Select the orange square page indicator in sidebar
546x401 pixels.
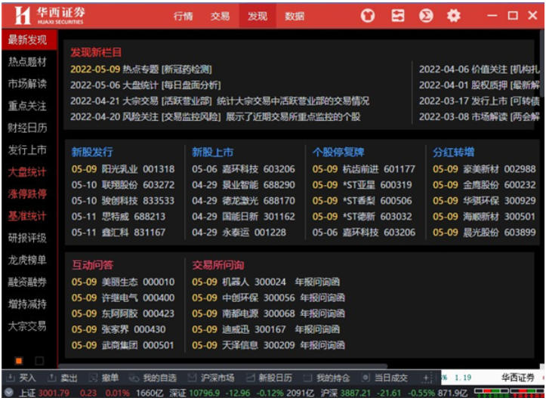pyautogui.click(x=19, y=361)
